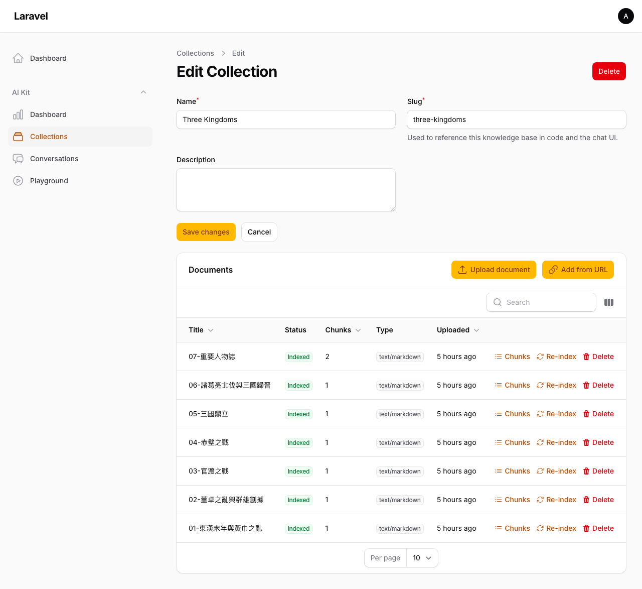642x589 pixels.
Task: Click the Laravel logo text
Action: click(31, 16)
